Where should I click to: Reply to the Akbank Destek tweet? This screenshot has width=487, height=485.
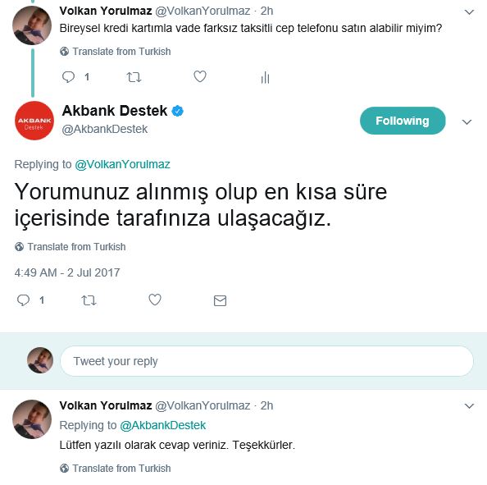pos(23,300)
